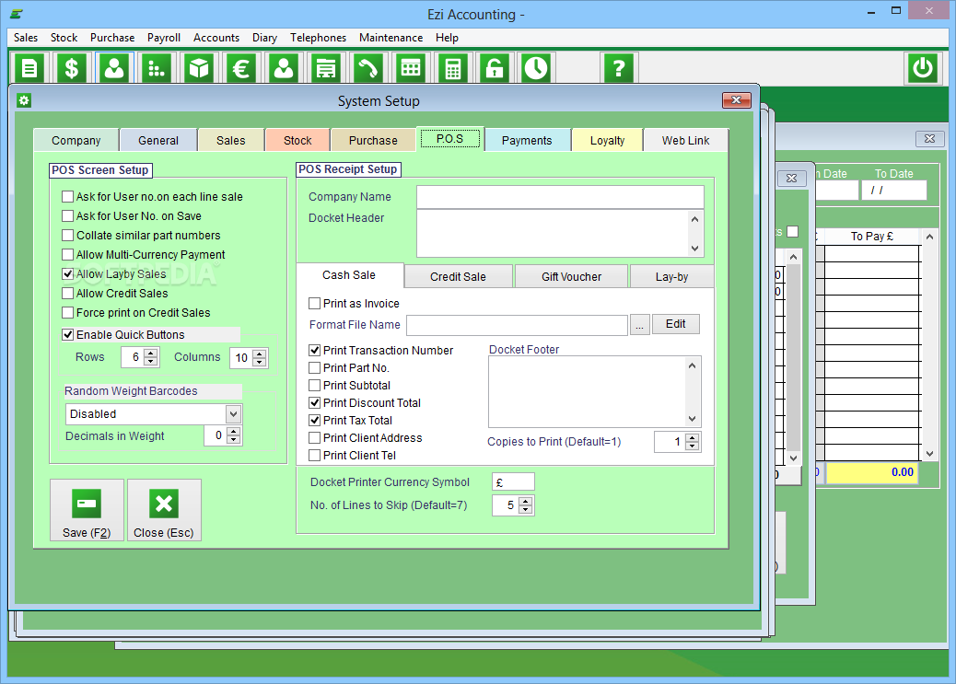956x684 pixels.
Task: Open the document list toolbar icon
Action: point(29,68)
